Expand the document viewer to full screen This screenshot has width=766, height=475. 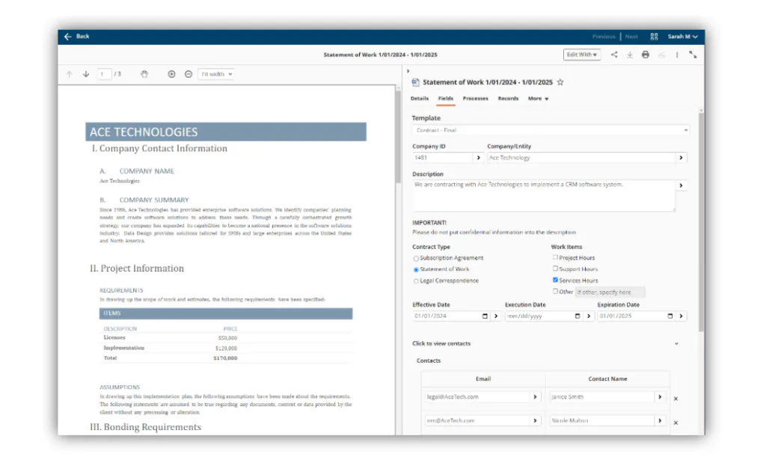click(x=692, y=55)
